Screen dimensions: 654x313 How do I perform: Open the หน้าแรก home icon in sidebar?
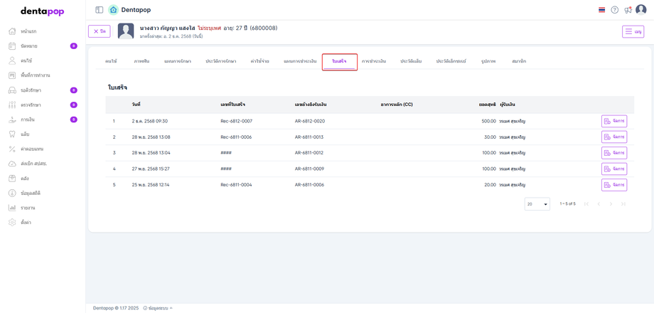(12, 31)
